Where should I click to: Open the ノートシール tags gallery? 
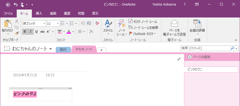[x=122, y=28]
